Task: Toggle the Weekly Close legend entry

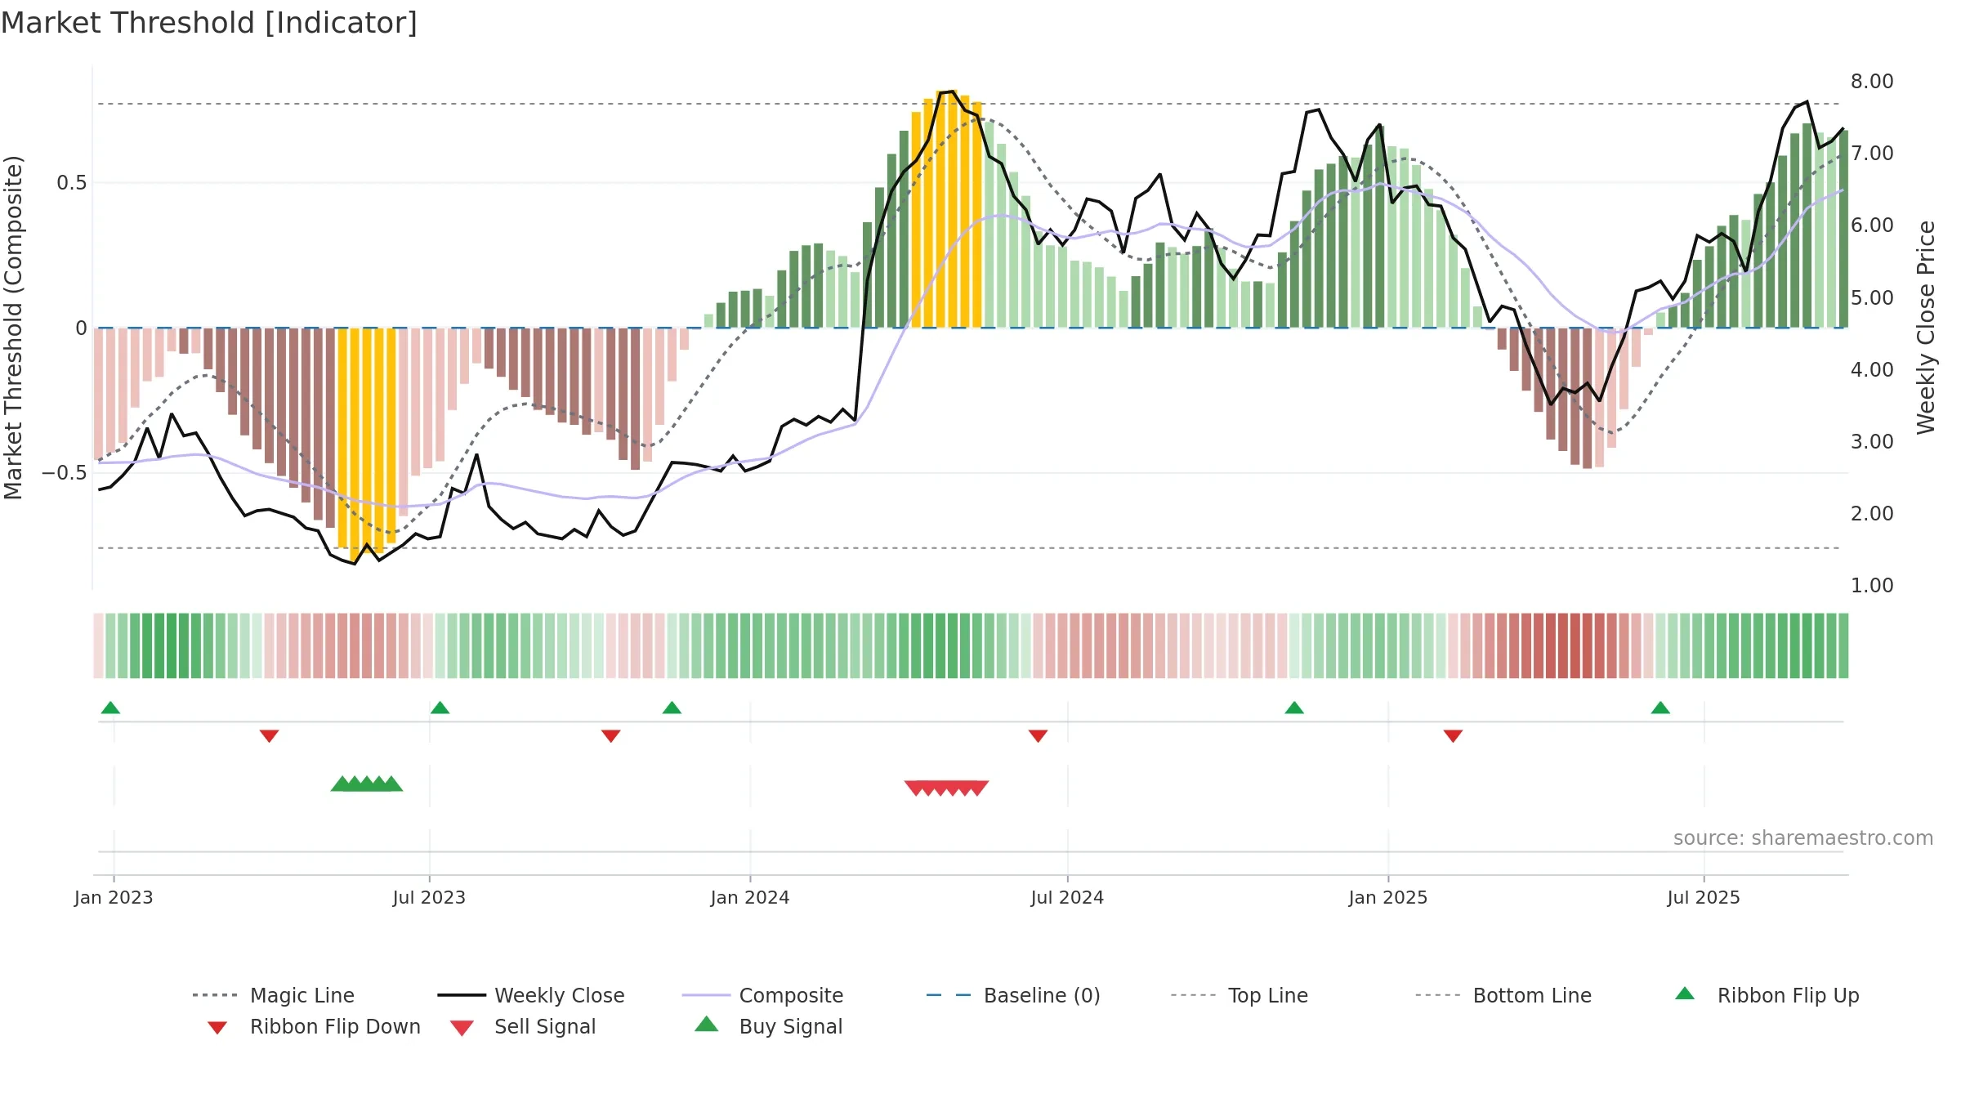Action: pyautogui.click(x=531, y=995)
